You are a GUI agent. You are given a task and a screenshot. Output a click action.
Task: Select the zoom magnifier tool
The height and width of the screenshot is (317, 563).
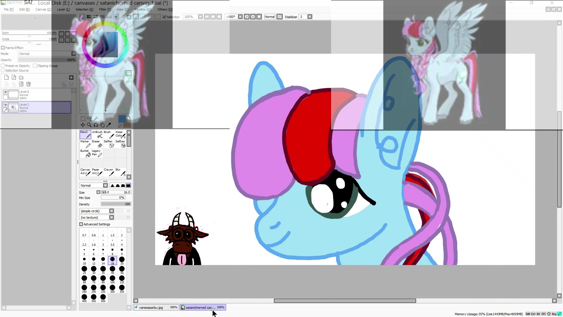tap(89, 125)
